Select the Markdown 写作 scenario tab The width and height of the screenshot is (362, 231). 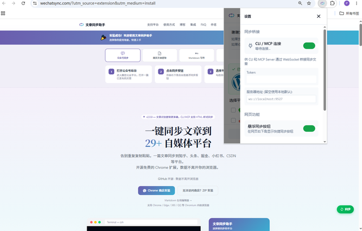point(196,55)
